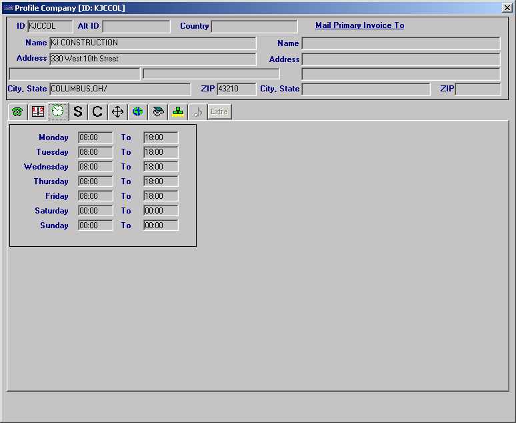The height and width of the screenshot is (423, 516).
Task: Click Sunday opening time field
Action: coord(95,226)
